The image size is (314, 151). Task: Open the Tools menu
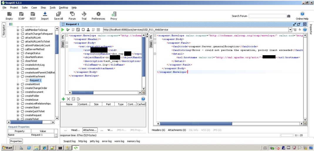tap(53, 8)
